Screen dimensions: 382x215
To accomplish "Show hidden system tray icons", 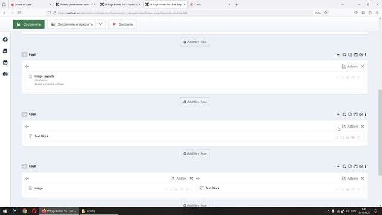I will pyautogui.click(x=328, y=211).
